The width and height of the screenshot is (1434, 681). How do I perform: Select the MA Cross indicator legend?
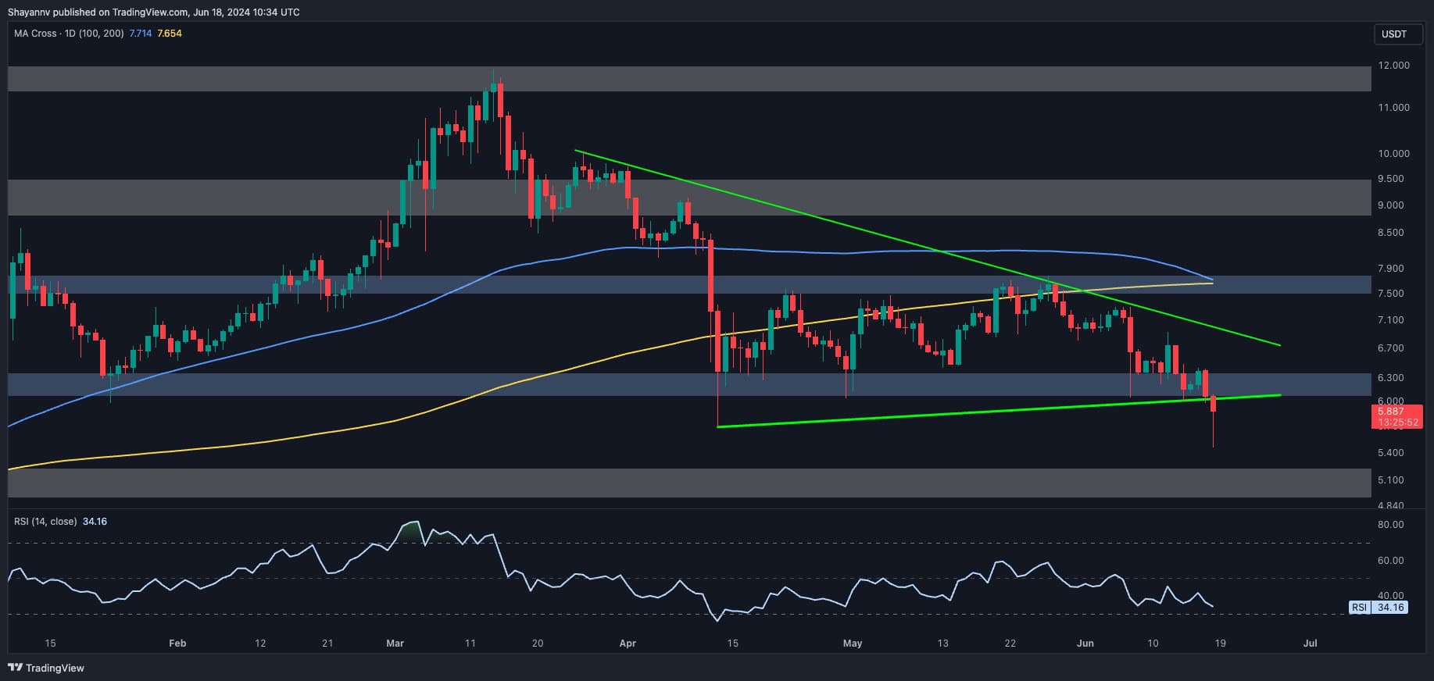click(x=69, y=34)
